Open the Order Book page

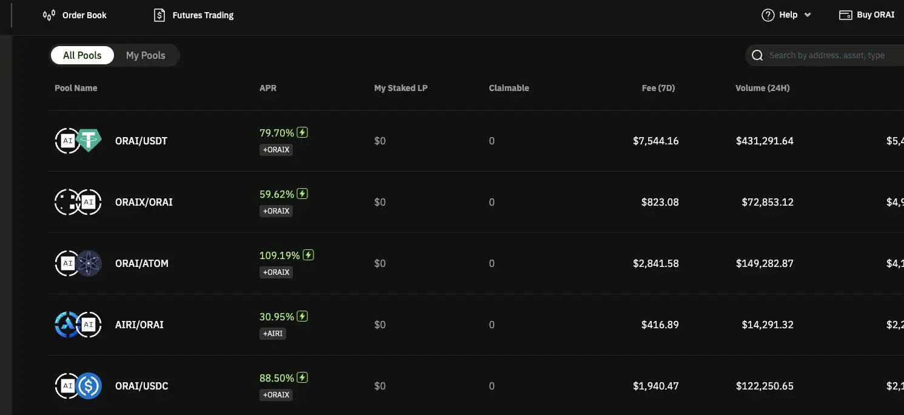(84, 15)
